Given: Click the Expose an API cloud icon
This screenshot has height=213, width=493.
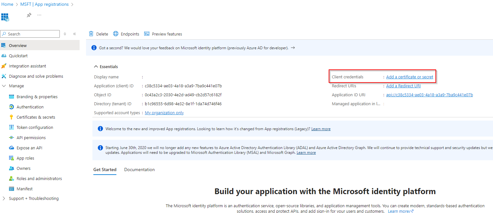Looking at the screenshot, I should pos(11,148).
